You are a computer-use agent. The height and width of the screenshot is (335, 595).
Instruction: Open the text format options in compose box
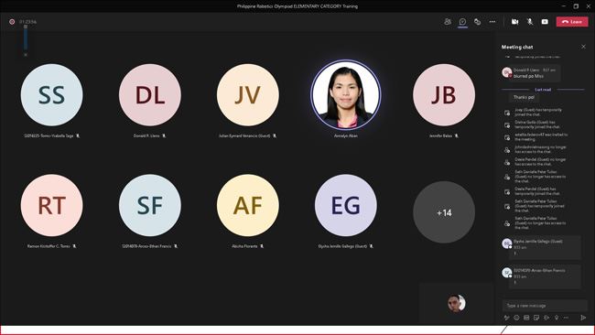point(506,318)
